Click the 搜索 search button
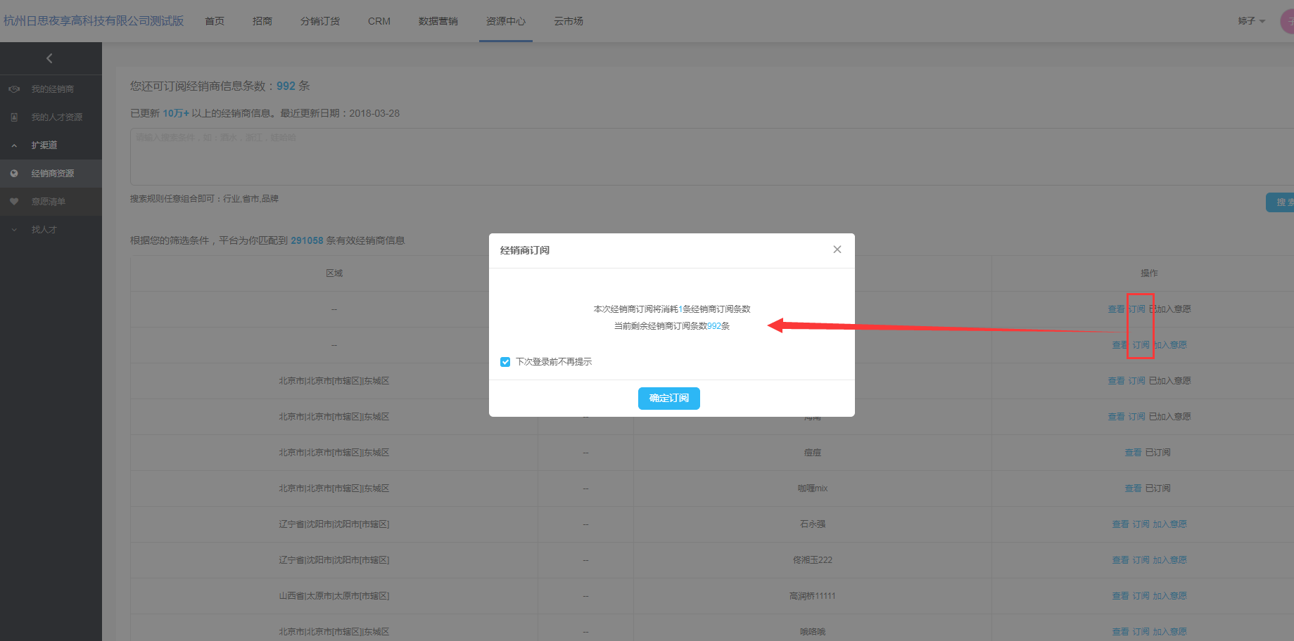Screen dimensions: 1294x641 [x=1281, y=202]
